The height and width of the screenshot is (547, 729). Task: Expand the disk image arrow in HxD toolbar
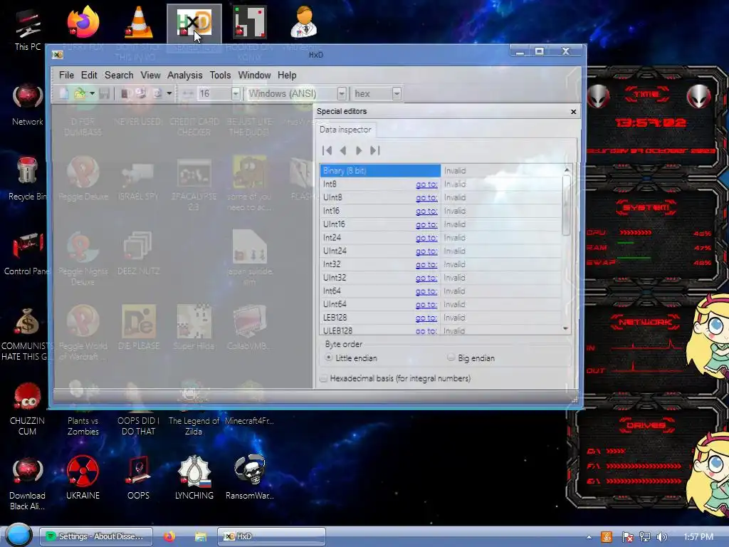pos(169,93)
